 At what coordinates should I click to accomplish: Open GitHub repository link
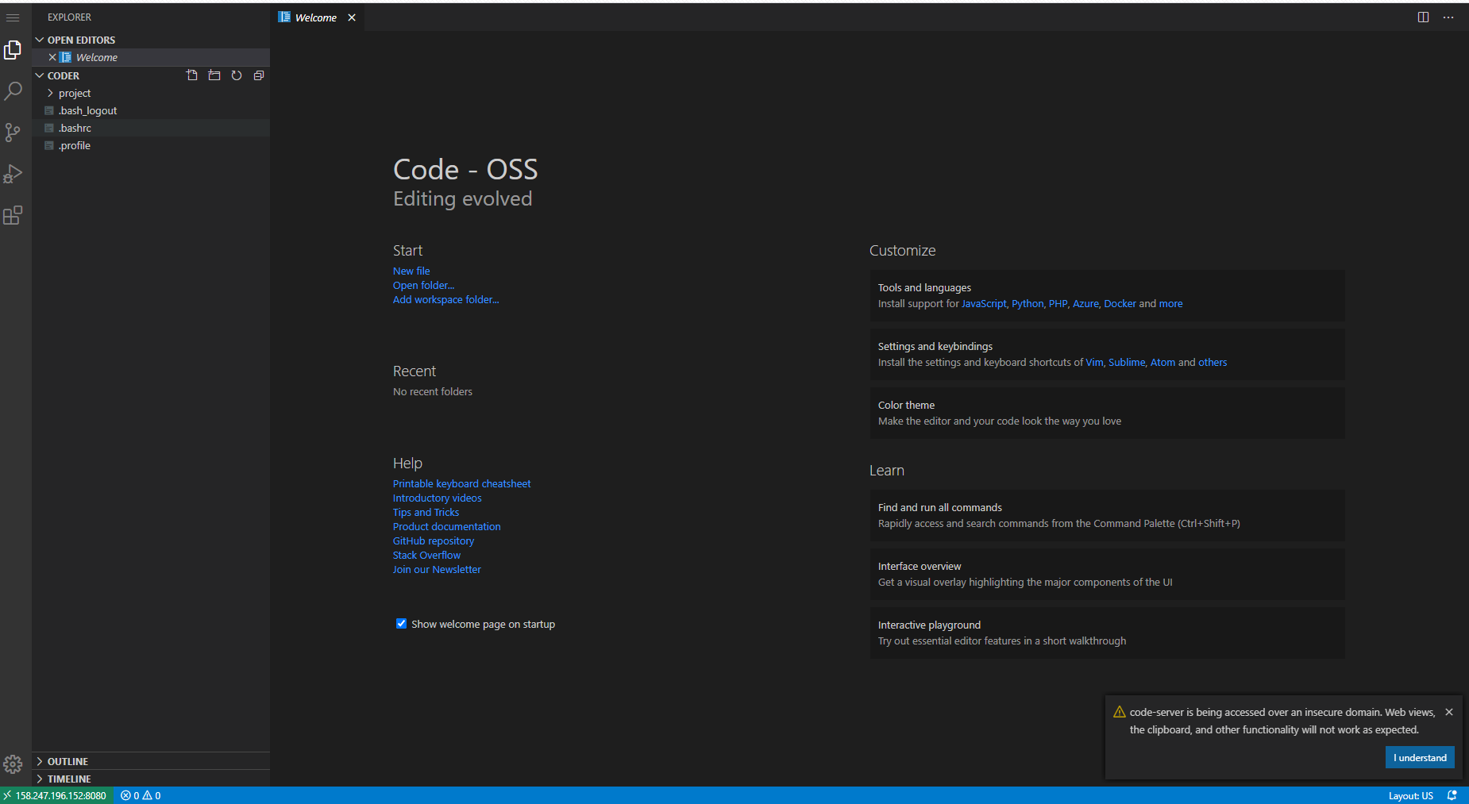[x=433, y=540]
